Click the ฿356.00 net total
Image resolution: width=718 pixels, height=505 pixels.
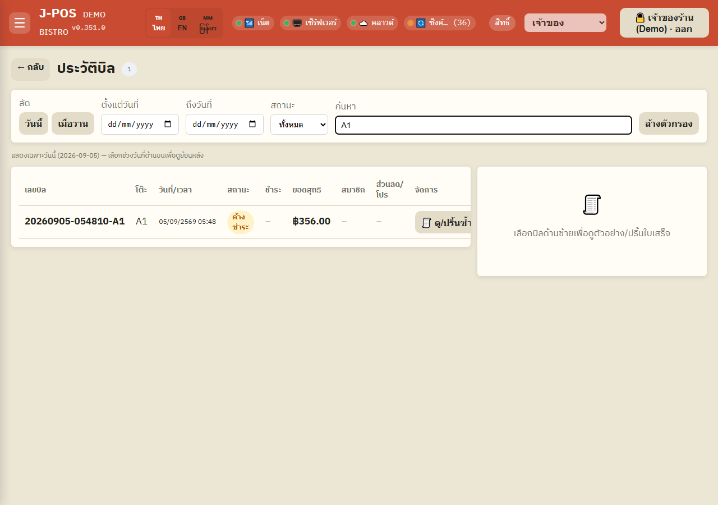click(x=311, y=221)
